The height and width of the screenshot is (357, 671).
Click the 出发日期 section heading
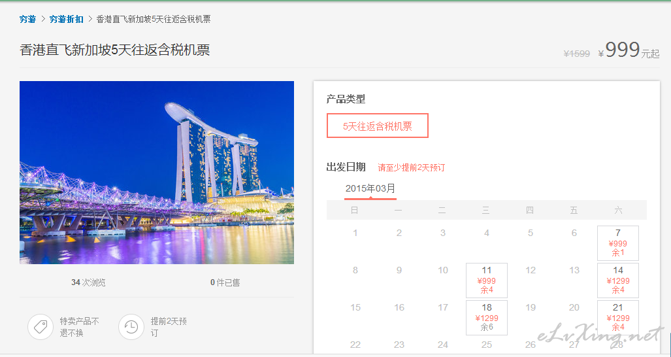tap(346, 167)
